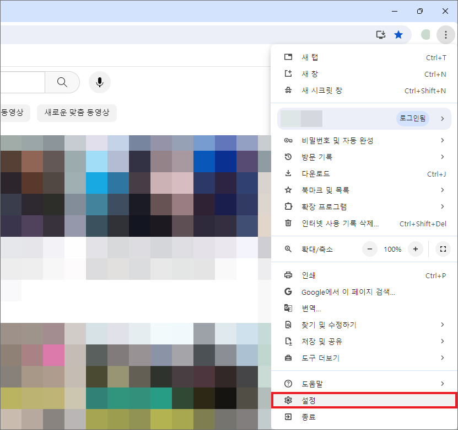
Task: Expand 북마크 및 목록 submenu arrow
Action: tap(442, 190)
